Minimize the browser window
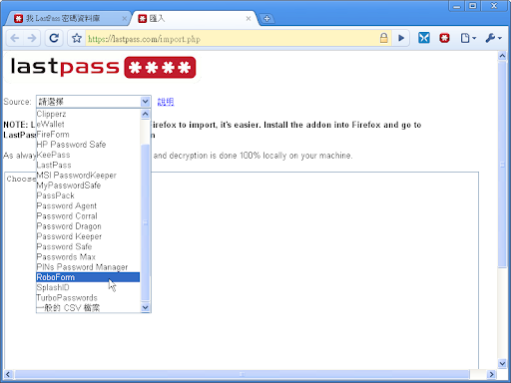This screenshot has height=383, width=511. tap(457, 6)
